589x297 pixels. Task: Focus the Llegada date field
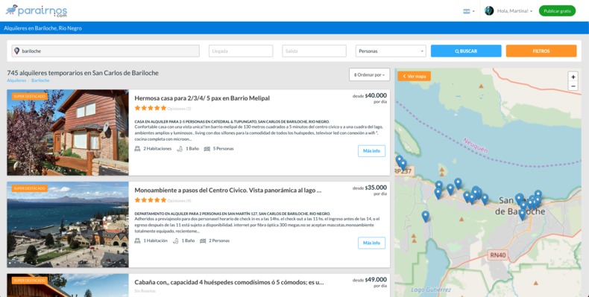[241, 51]
